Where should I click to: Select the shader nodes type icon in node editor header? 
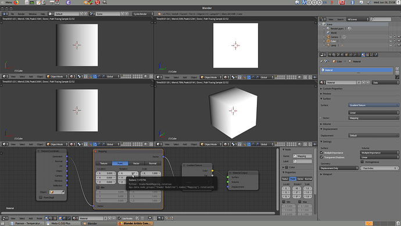pos(46,218)
